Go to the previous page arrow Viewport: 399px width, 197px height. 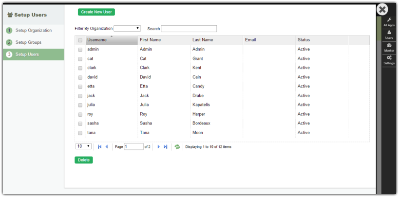pyautogui.click(x=107, y=146)
